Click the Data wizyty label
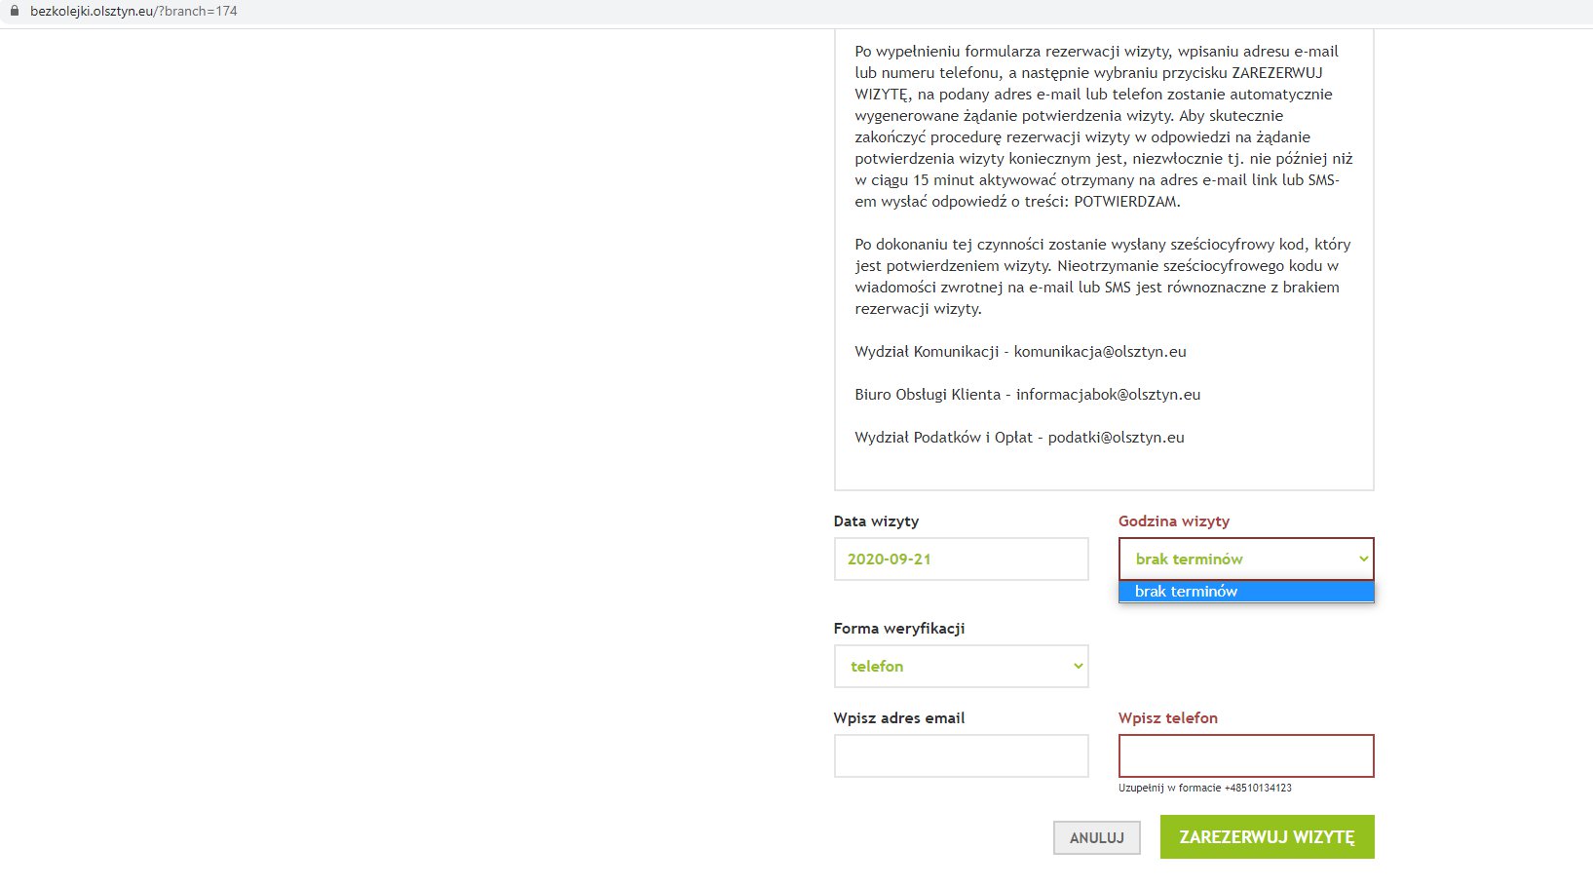The image size is (1593, 887). 876,521
